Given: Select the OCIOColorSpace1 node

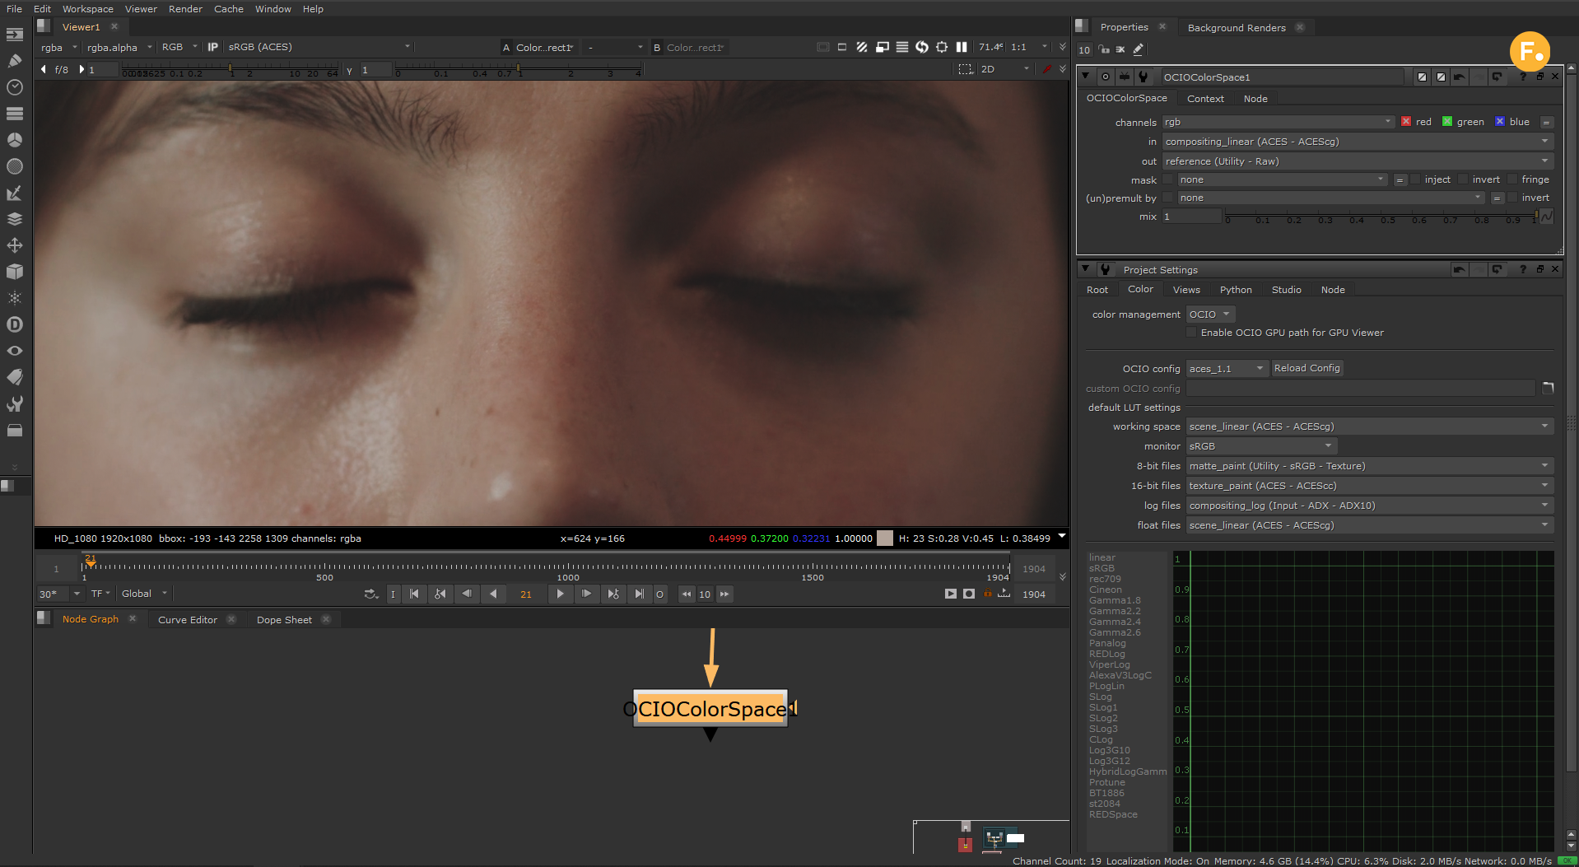Looking at the screenshot, I should tap(710, 709).
